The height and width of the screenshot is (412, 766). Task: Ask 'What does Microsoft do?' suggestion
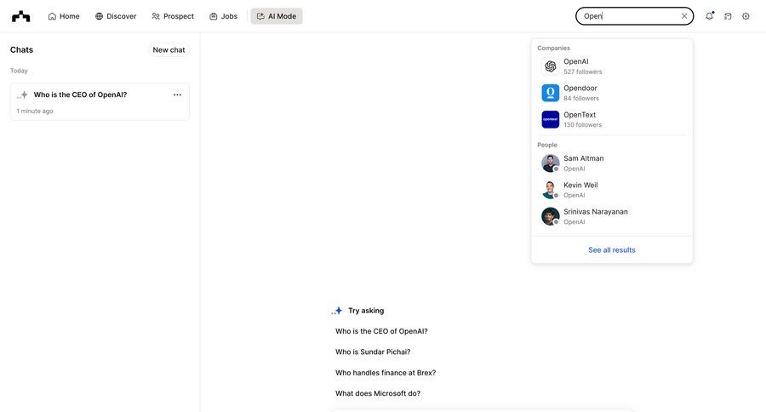(378, 393)
